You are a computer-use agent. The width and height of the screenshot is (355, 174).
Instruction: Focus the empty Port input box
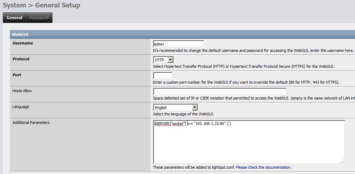pyautogui.click(x=163, y=76)
